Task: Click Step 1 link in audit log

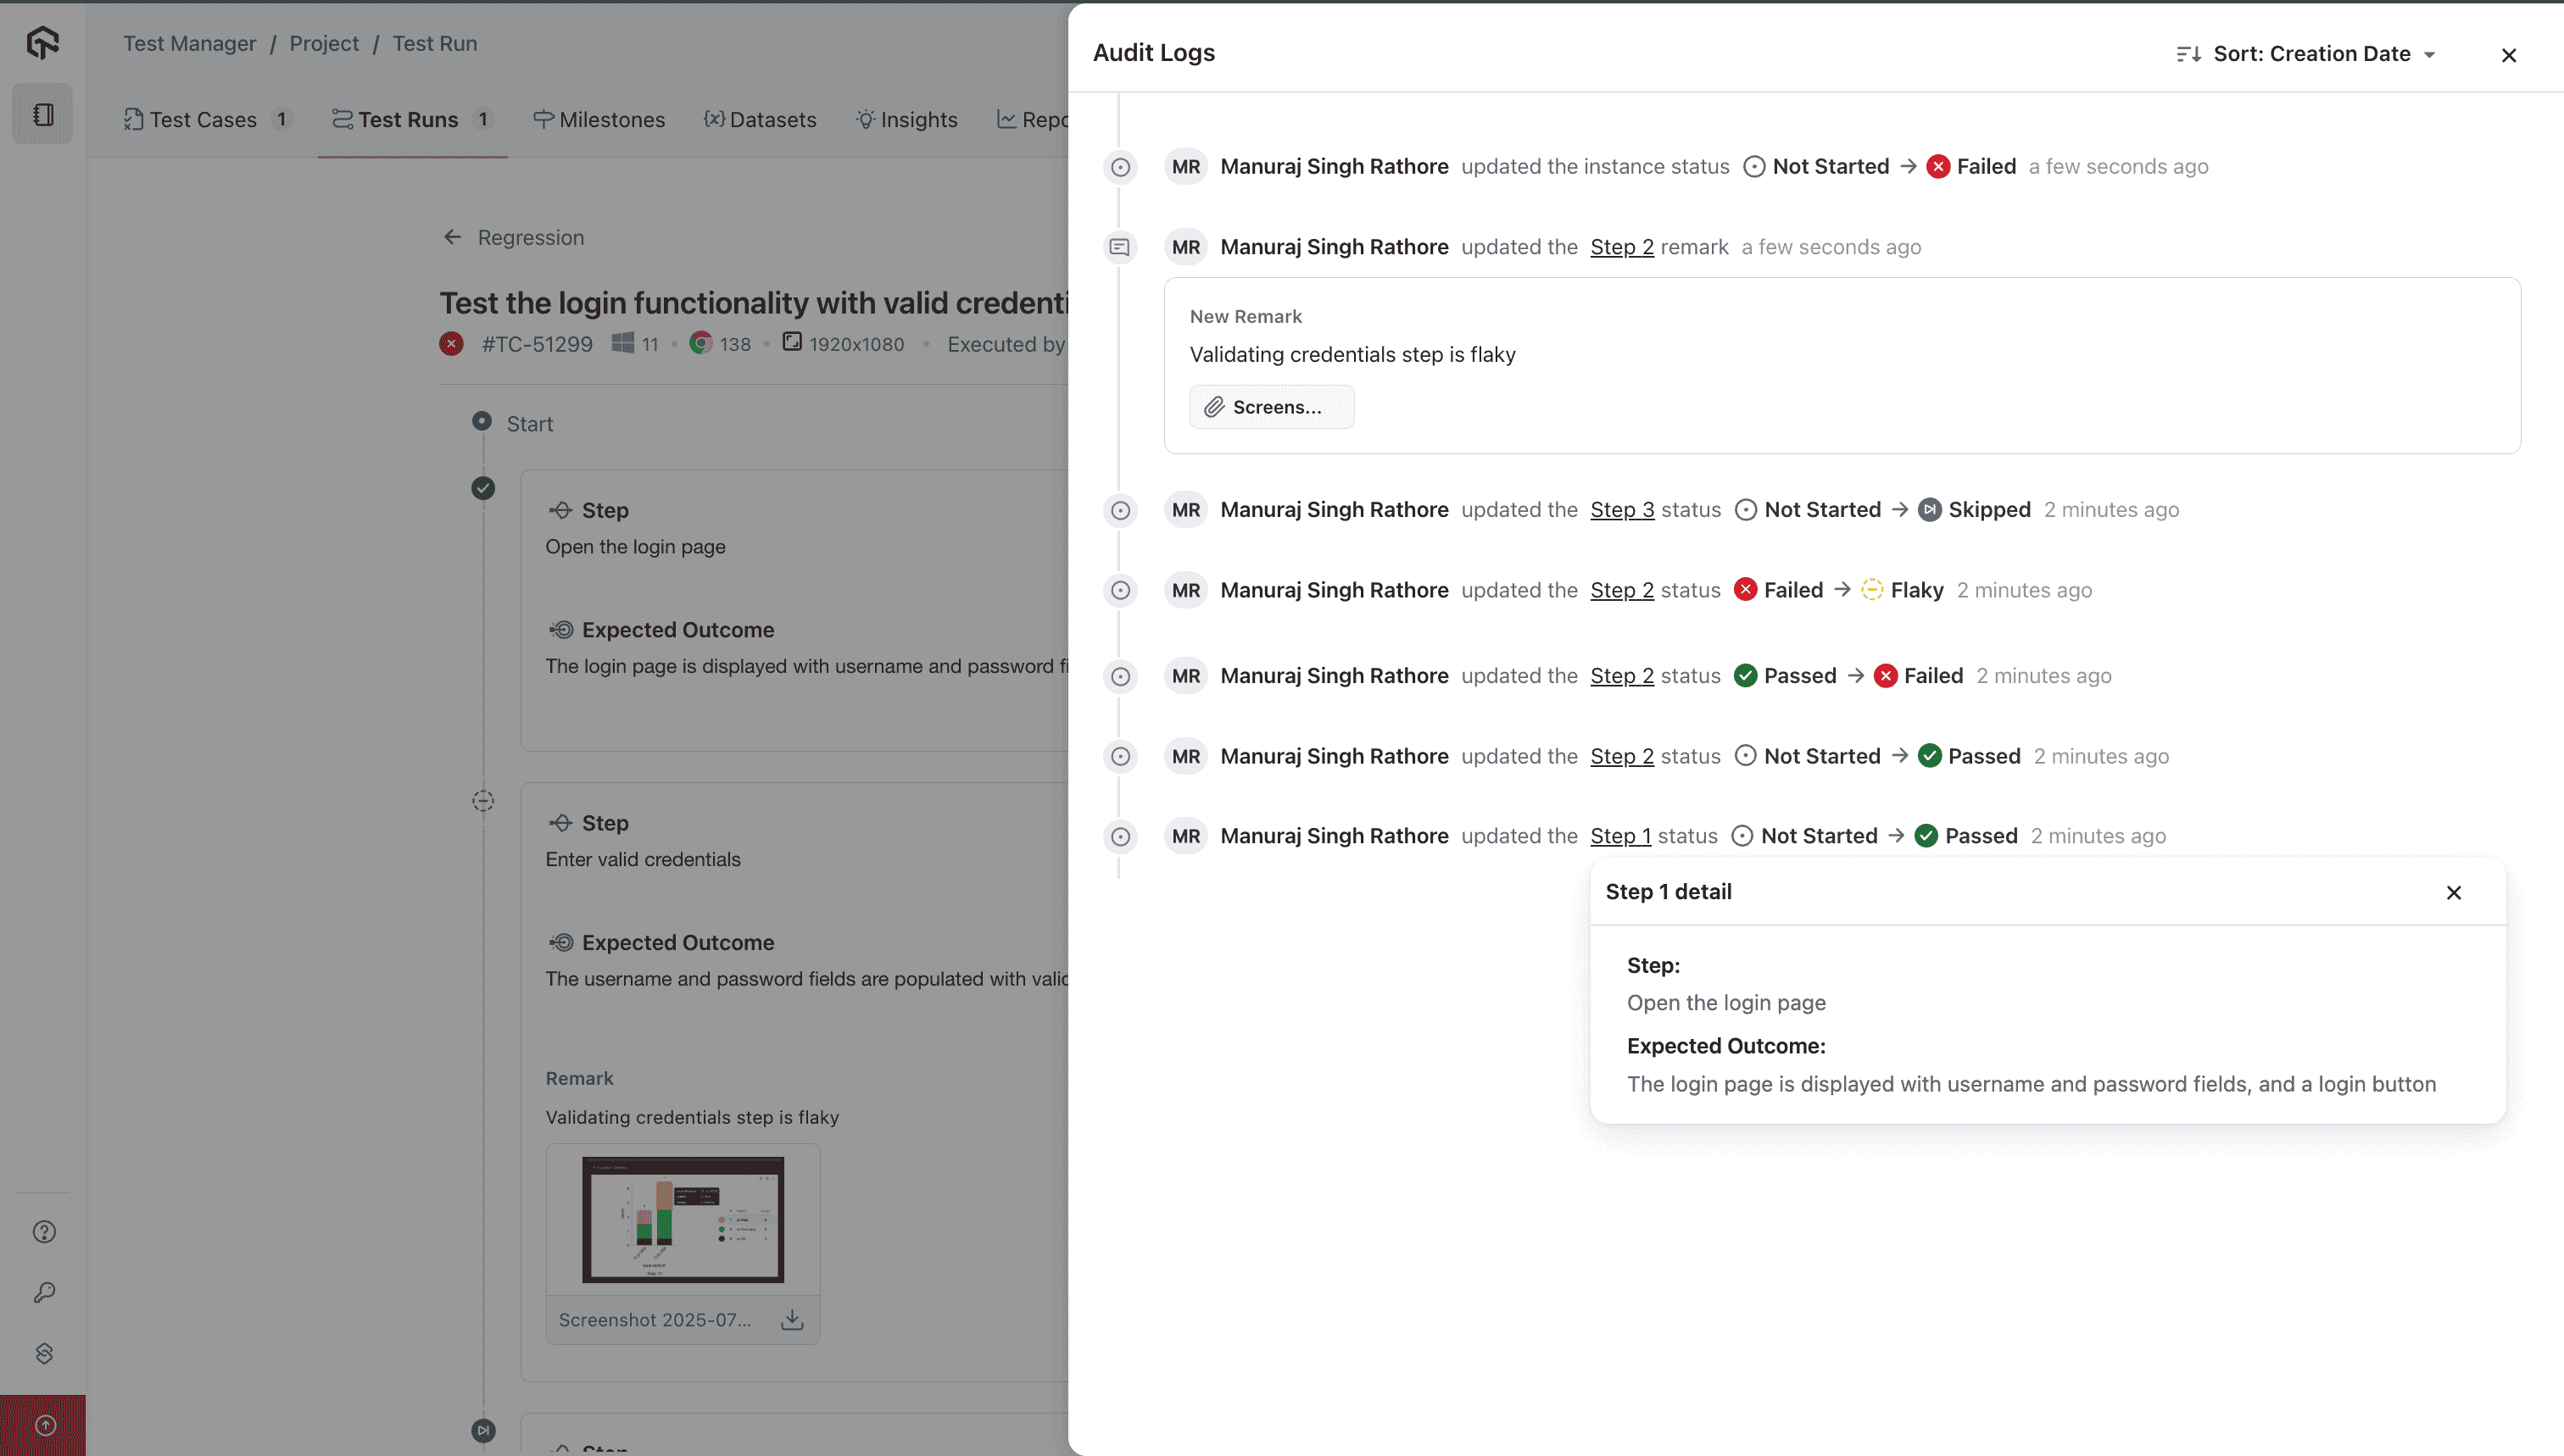Action: [1619, 836]
